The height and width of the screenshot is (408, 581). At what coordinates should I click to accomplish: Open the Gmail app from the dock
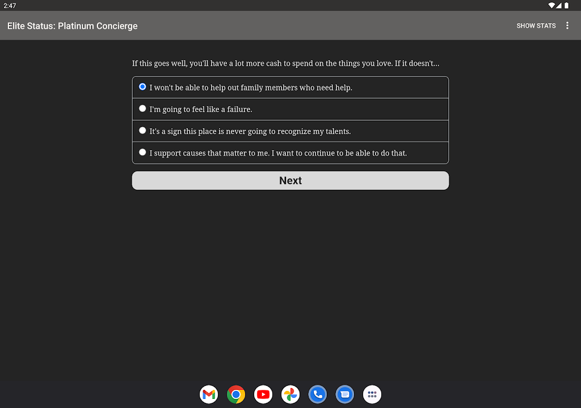pos(209,394)
